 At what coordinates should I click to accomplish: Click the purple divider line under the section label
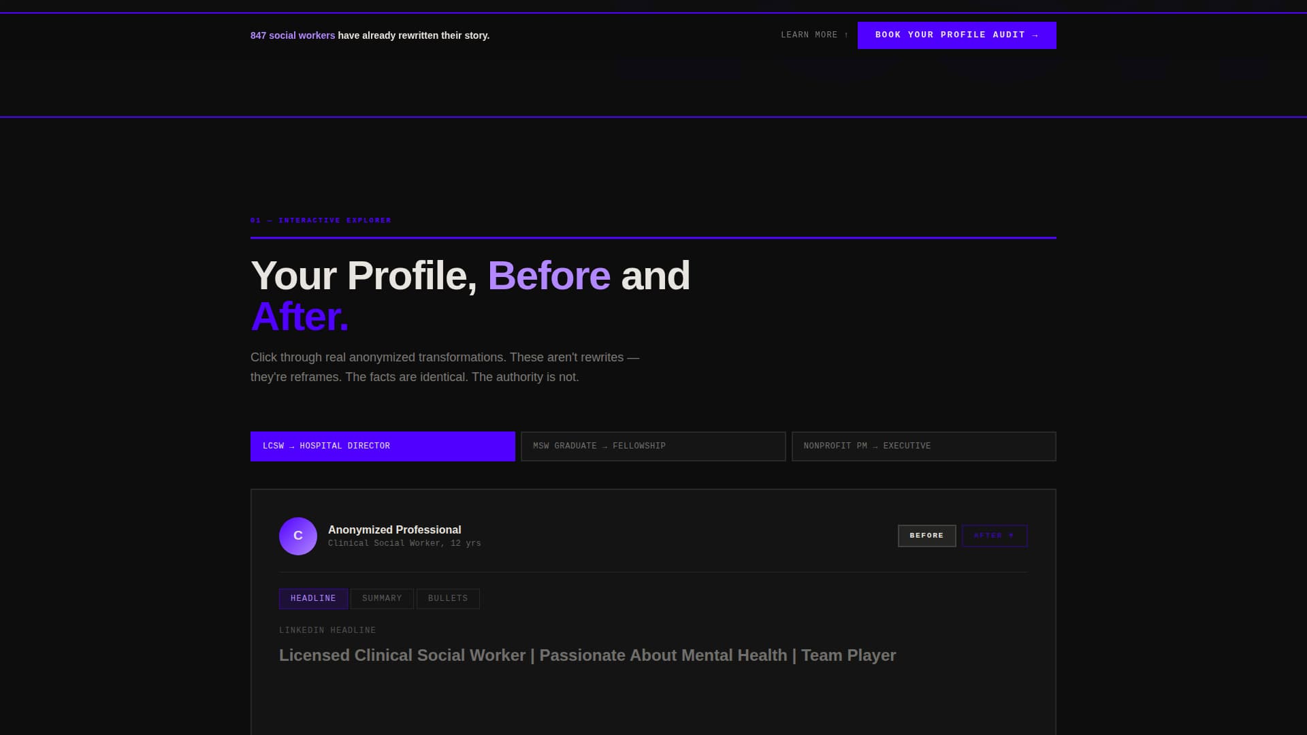point(653,237)
